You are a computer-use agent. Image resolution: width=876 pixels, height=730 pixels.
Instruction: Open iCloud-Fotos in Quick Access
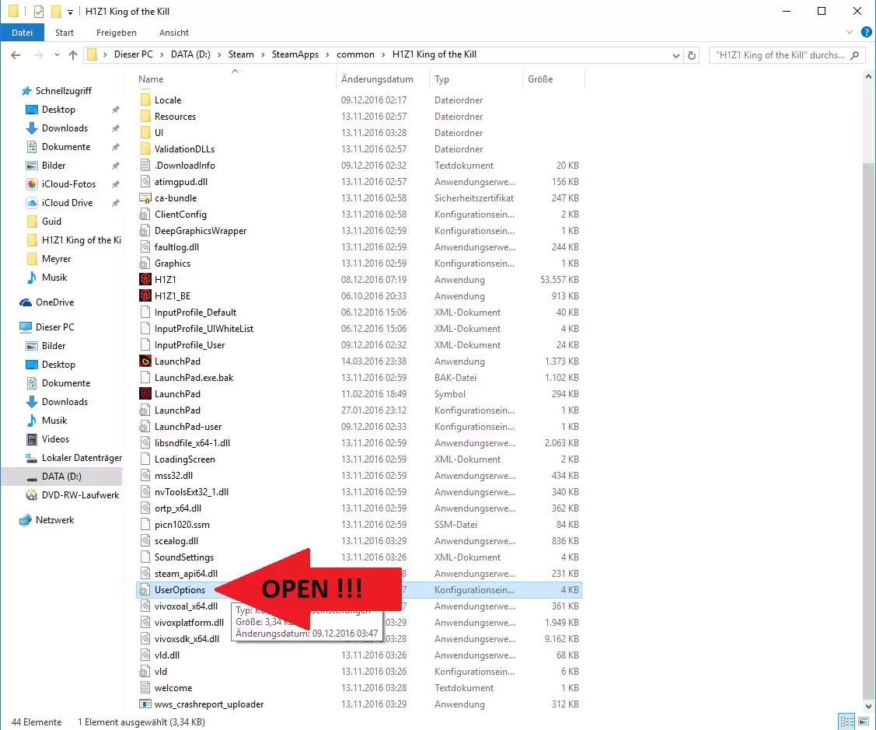(68, 184)
